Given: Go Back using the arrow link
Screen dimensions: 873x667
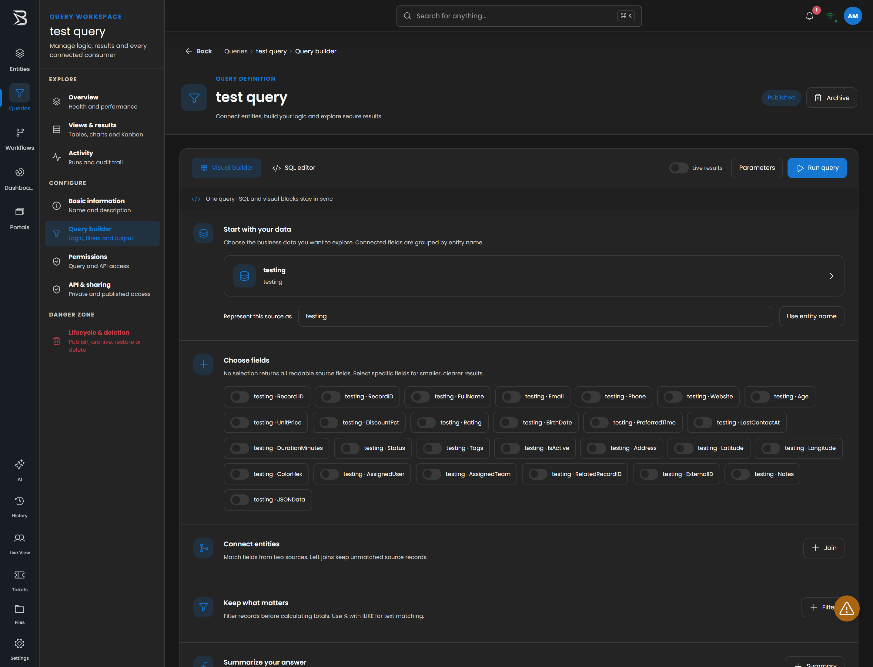Looking at the screenshot, I should (x=199, y=51).
